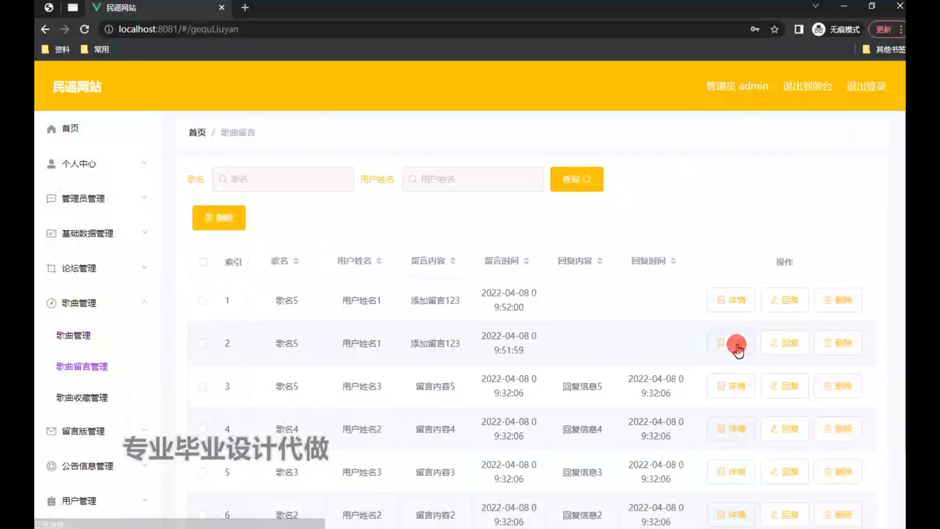Viewport: 940px width, 529px height.
Task: Click the browser side panel icon
Action: click(x=799, y=29)
